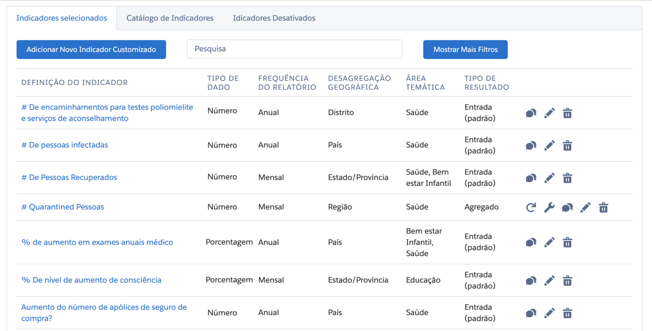Edit Quarantined Pessoas indicator
Viewport: 652px width, 331px height.
pyautogui.click(x=586, y=208)
